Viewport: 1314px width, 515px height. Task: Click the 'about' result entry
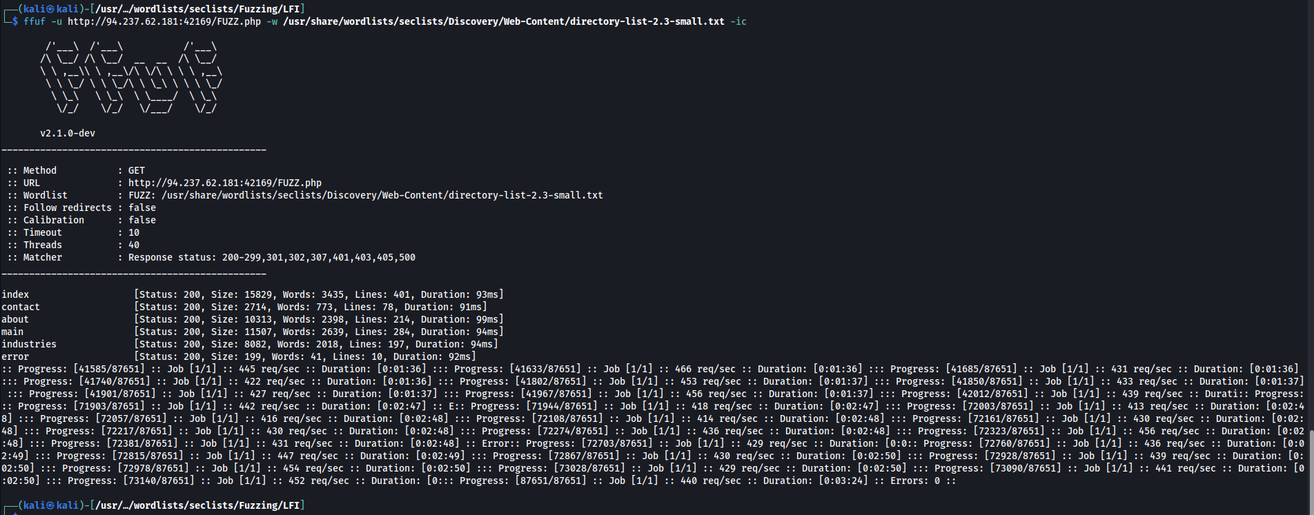pos(15,319)
